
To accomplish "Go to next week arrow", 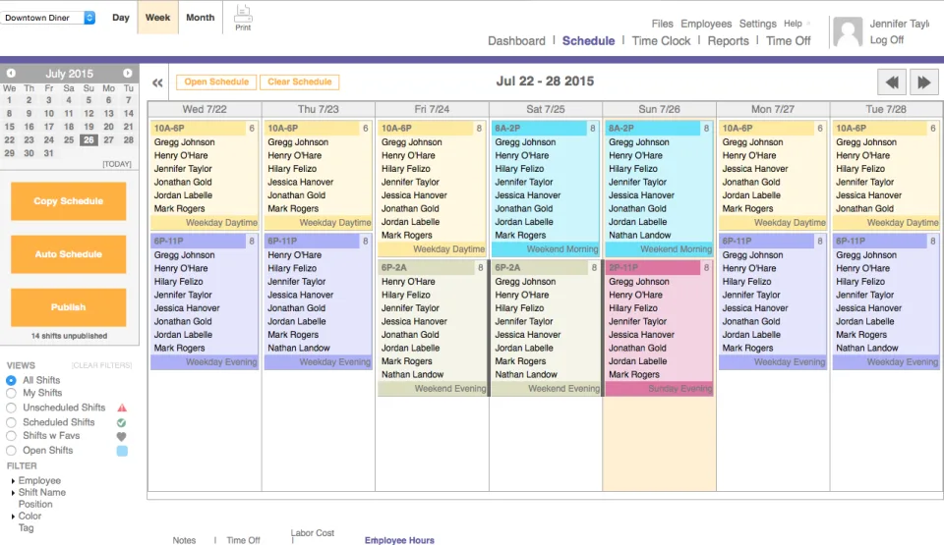I will [924, 82].
